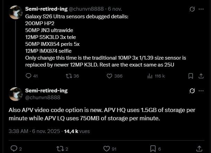Open Grok icon on the APV tweet
Viewport: 211px width, 153px height.
coord(192,91)
